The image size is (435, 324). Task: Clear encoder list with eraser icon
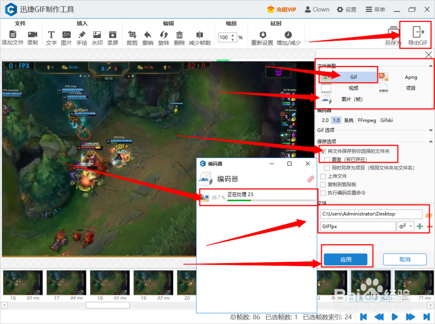point(311,179)
